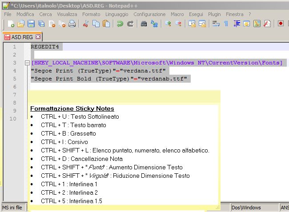
Task: Click the HKEY_LOCAL_MACHINE registry key line
Action: click(x=157, y=63)
